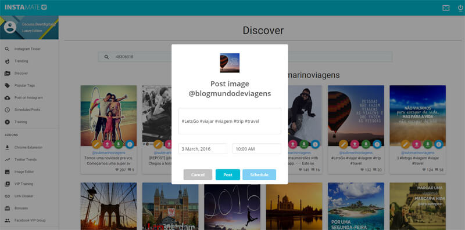Click the caption field with #LetsGo hashtags
This screenshot has height=230, width=465.
point(230,121)
